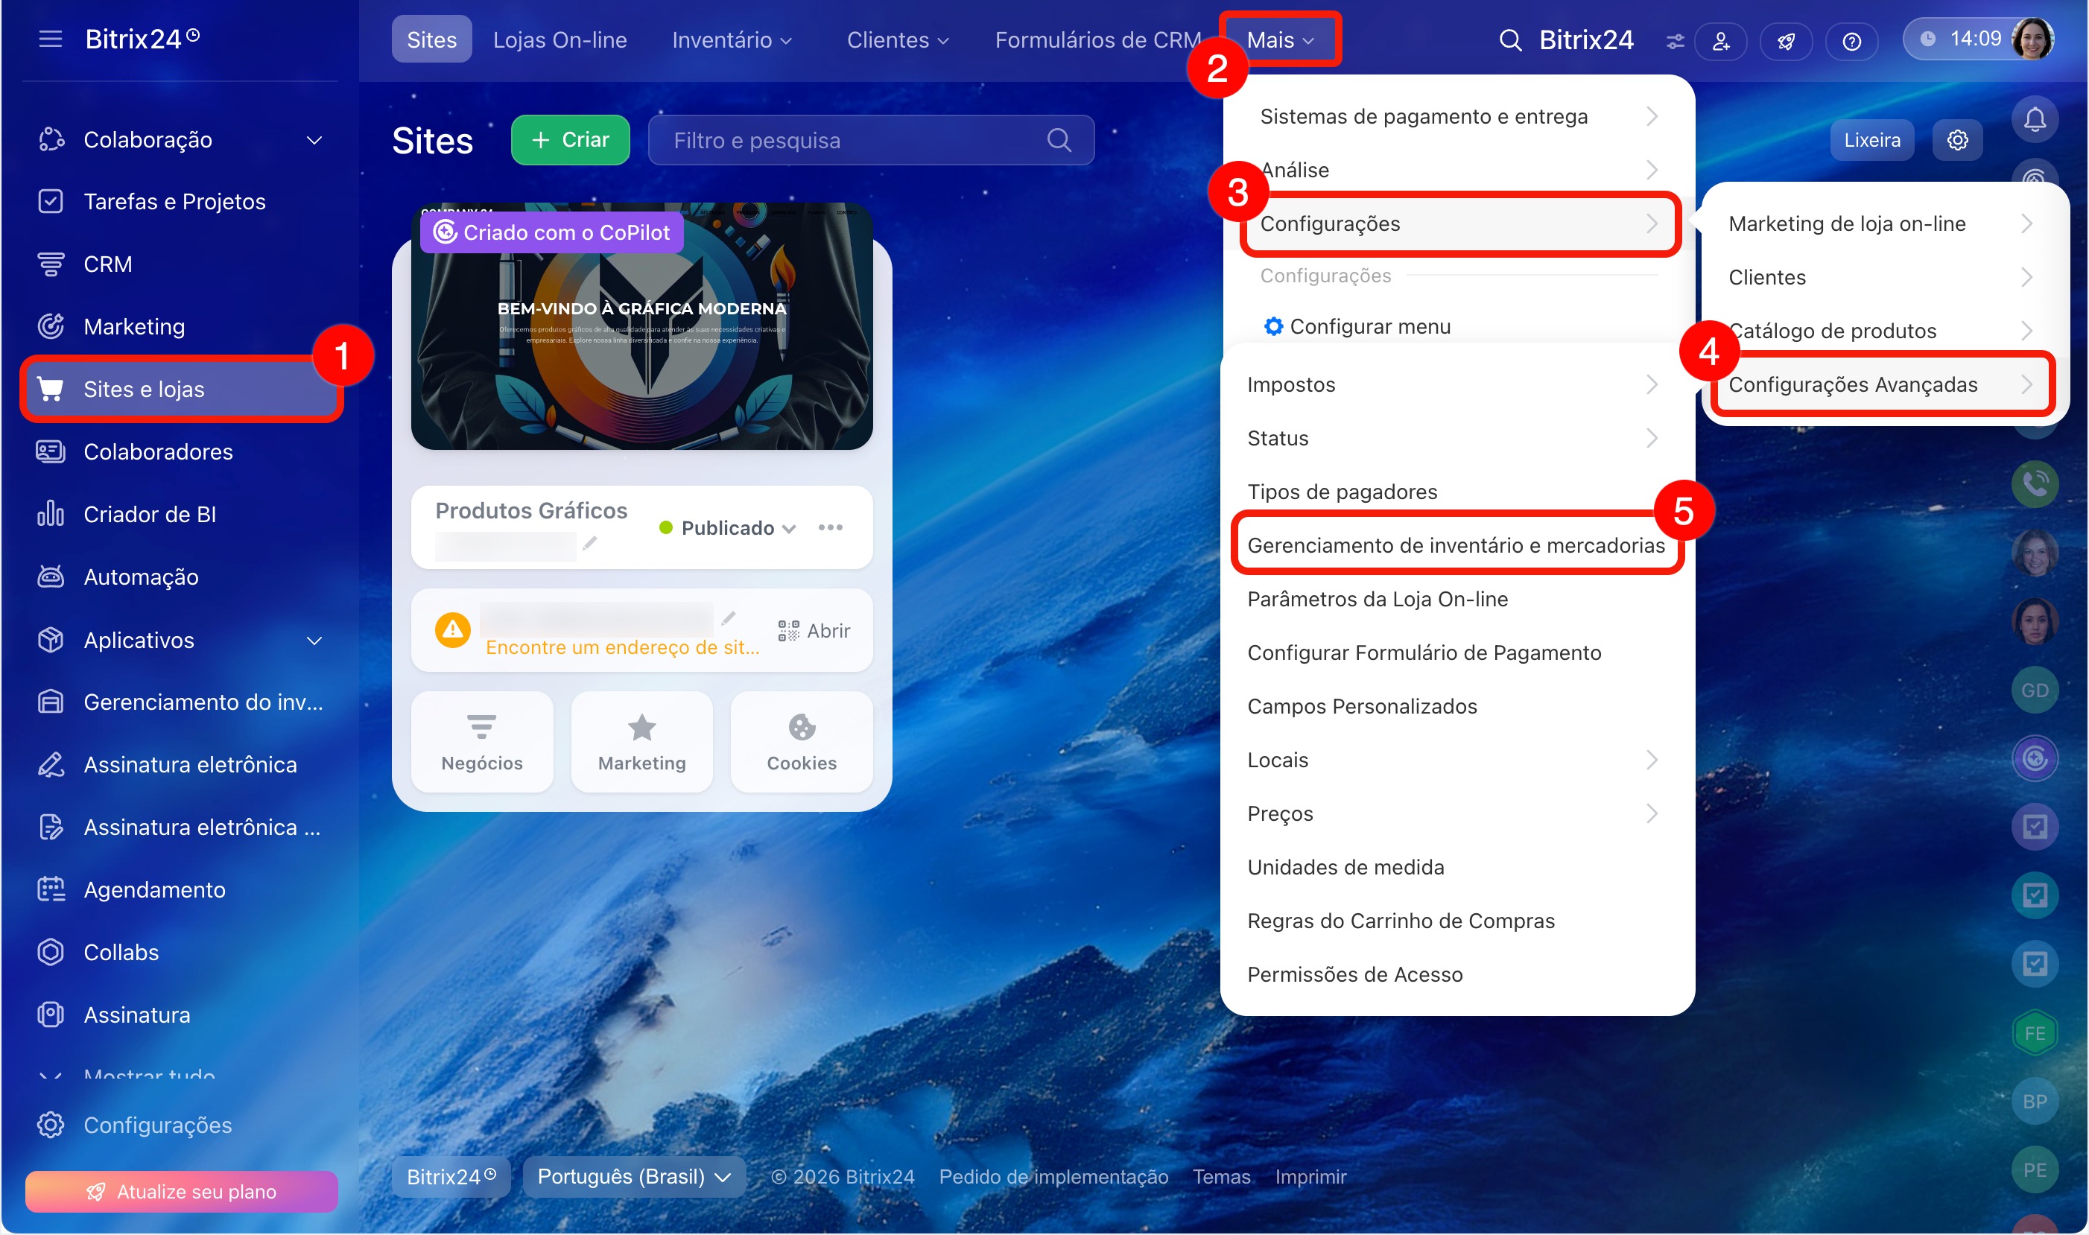Viewport: 2089px width, 1235px height.
Task: Open the Publicado status dropdown
Action: tap(728, 528)
